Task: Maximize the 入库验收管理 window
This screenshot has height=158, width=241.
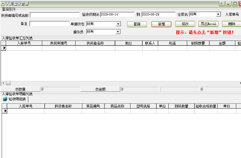Action: pyautogui.click(x=235, y=4)
